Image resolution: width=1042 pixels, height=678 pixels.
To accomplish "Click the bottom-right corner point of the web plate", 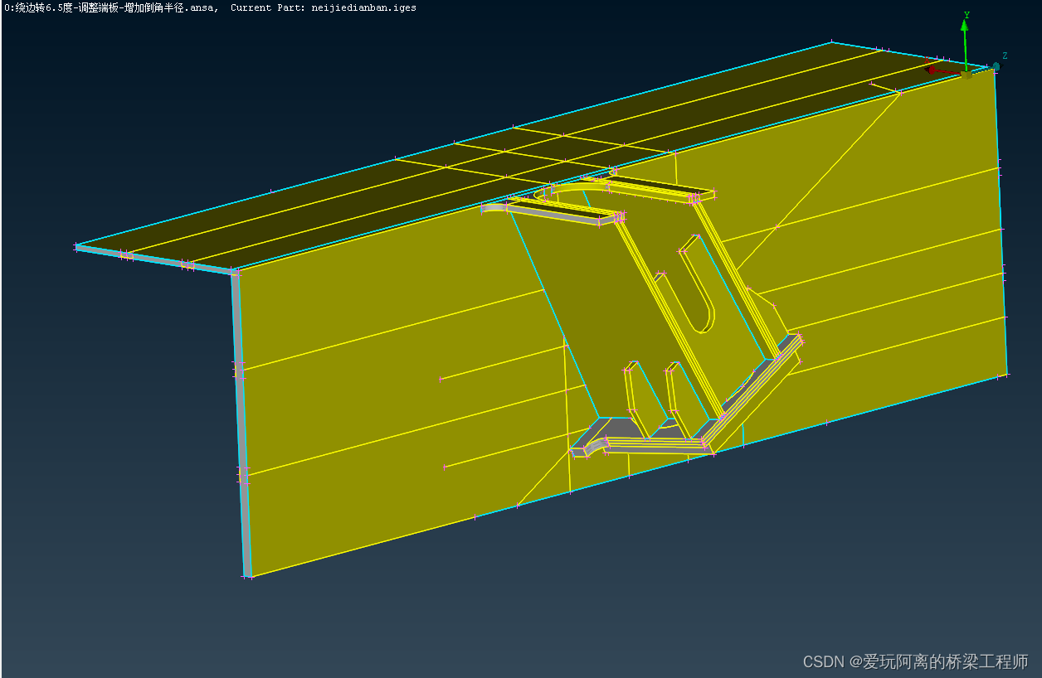I will click(1006, 375).
